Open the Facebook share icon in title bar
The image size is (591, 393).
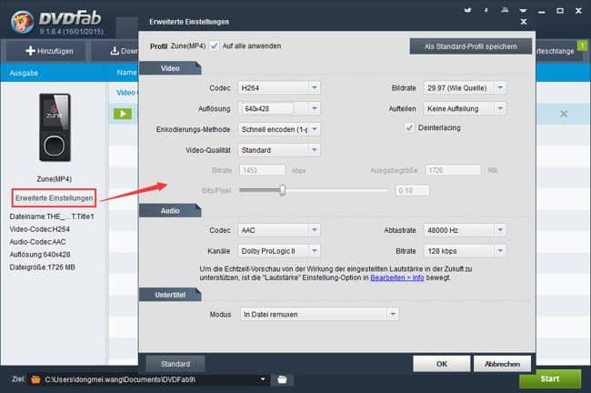(x=486, y=11)
